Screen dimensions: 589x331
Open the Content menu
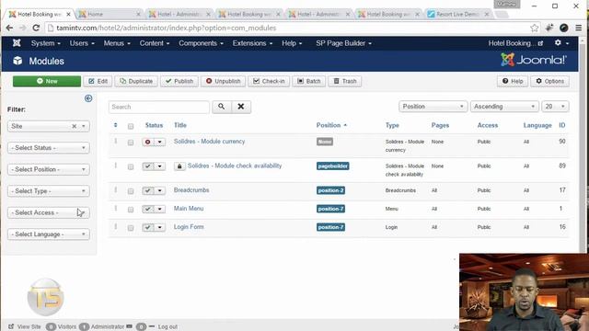click(x=155, y=43)
